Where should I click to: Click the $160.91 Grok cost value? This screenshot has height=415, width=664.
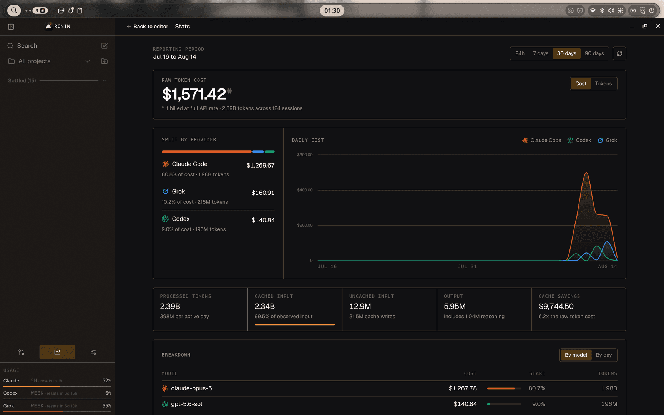[263, 193]
